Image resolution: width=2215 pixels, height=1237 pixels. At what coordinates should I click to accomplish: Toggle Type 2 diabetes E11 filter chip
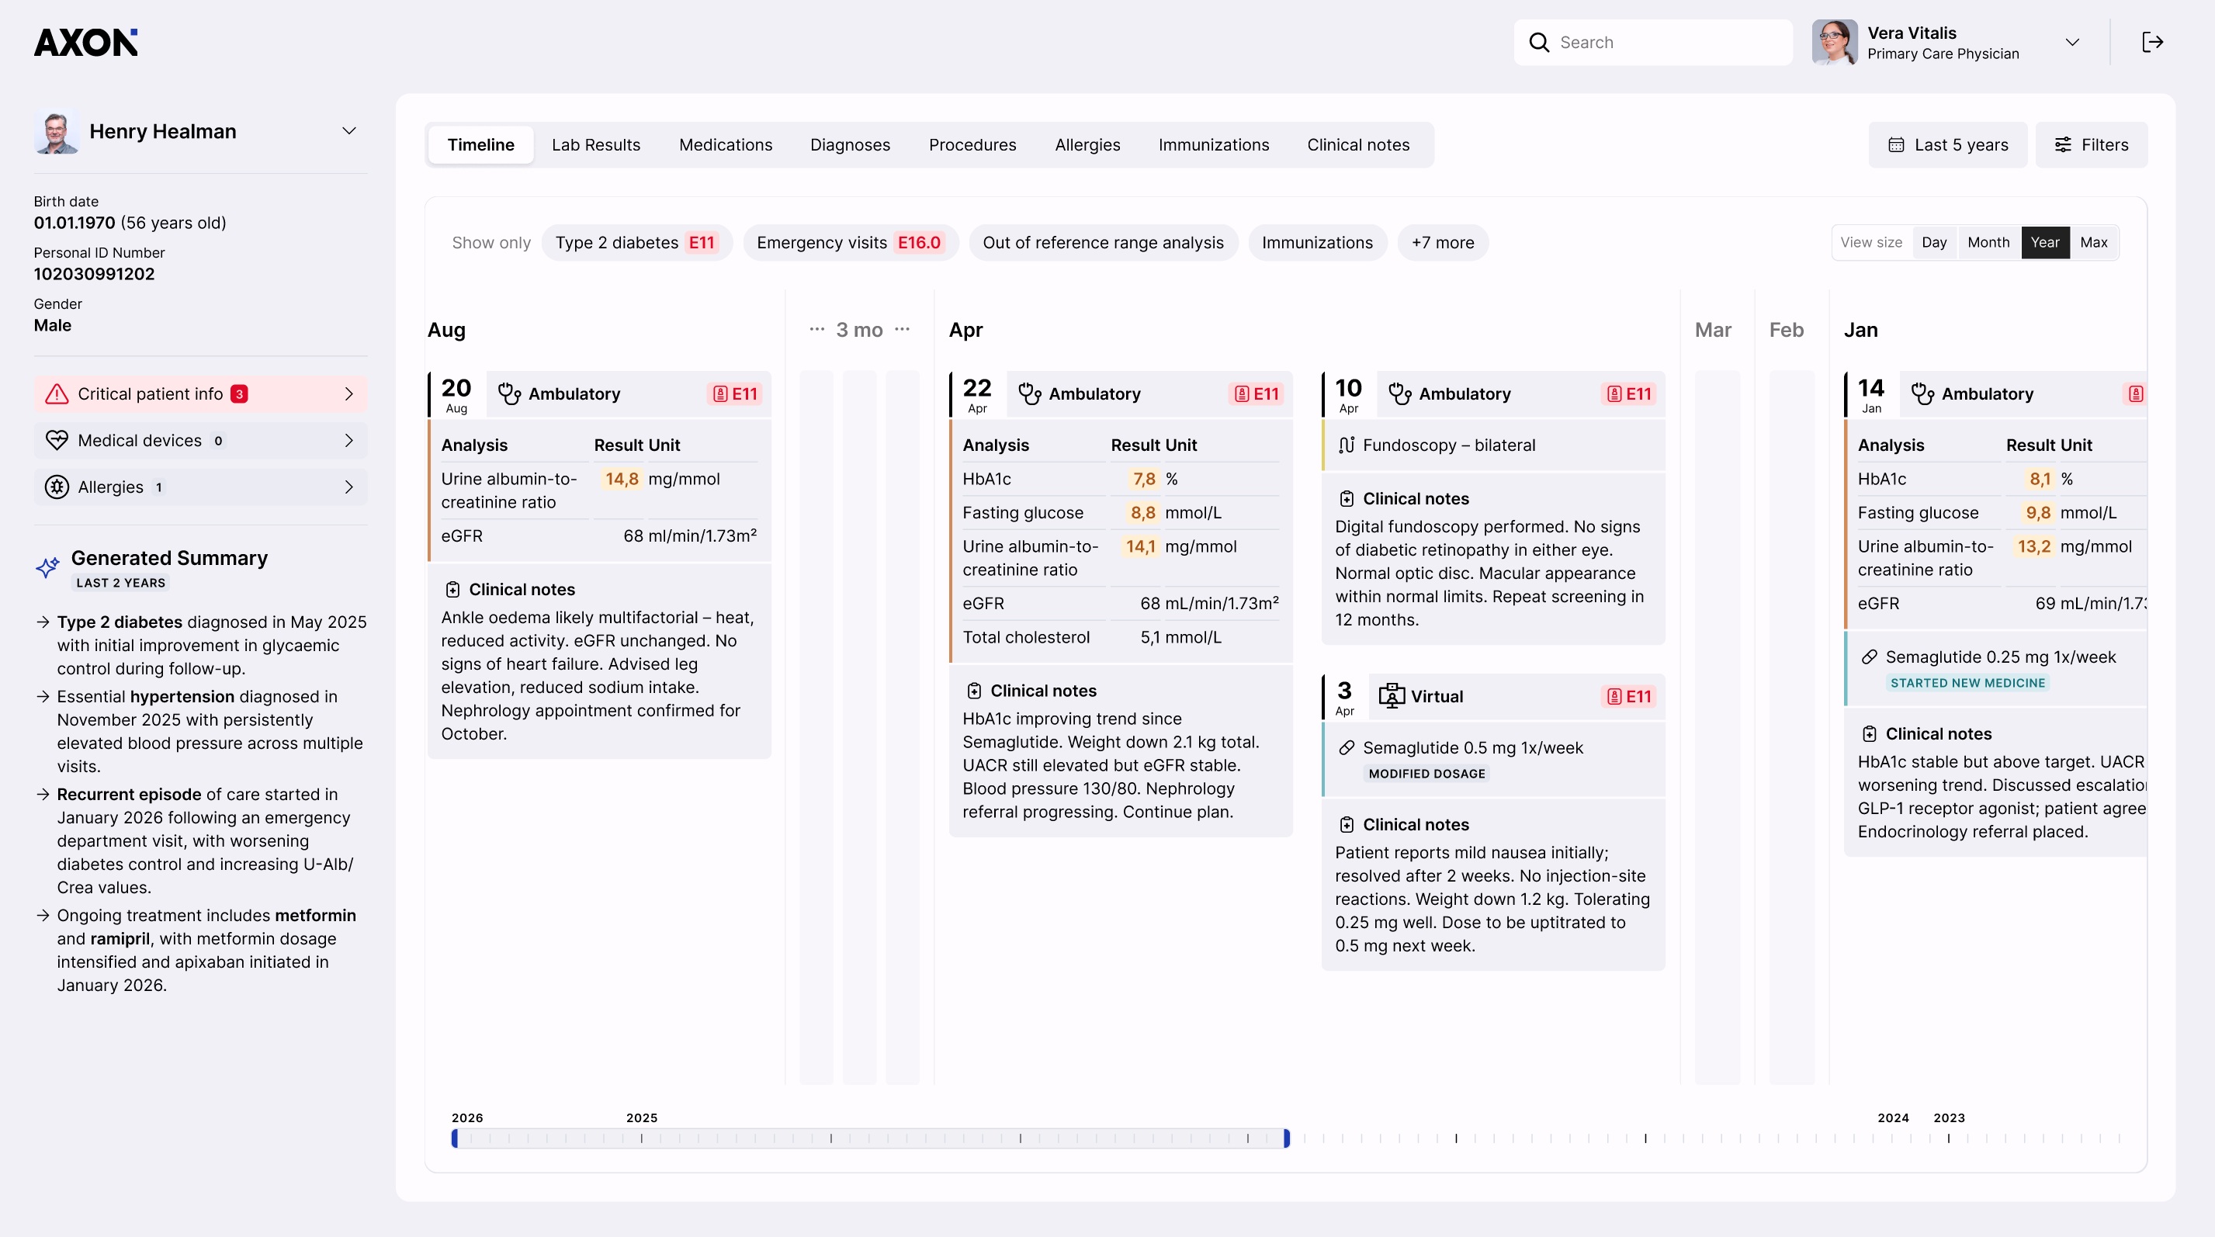click(x=637, y=242)
